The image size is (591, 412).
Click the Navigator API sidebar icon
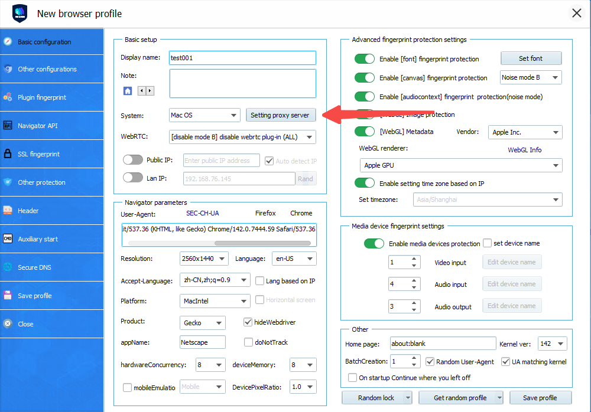[x=8, y=126]
